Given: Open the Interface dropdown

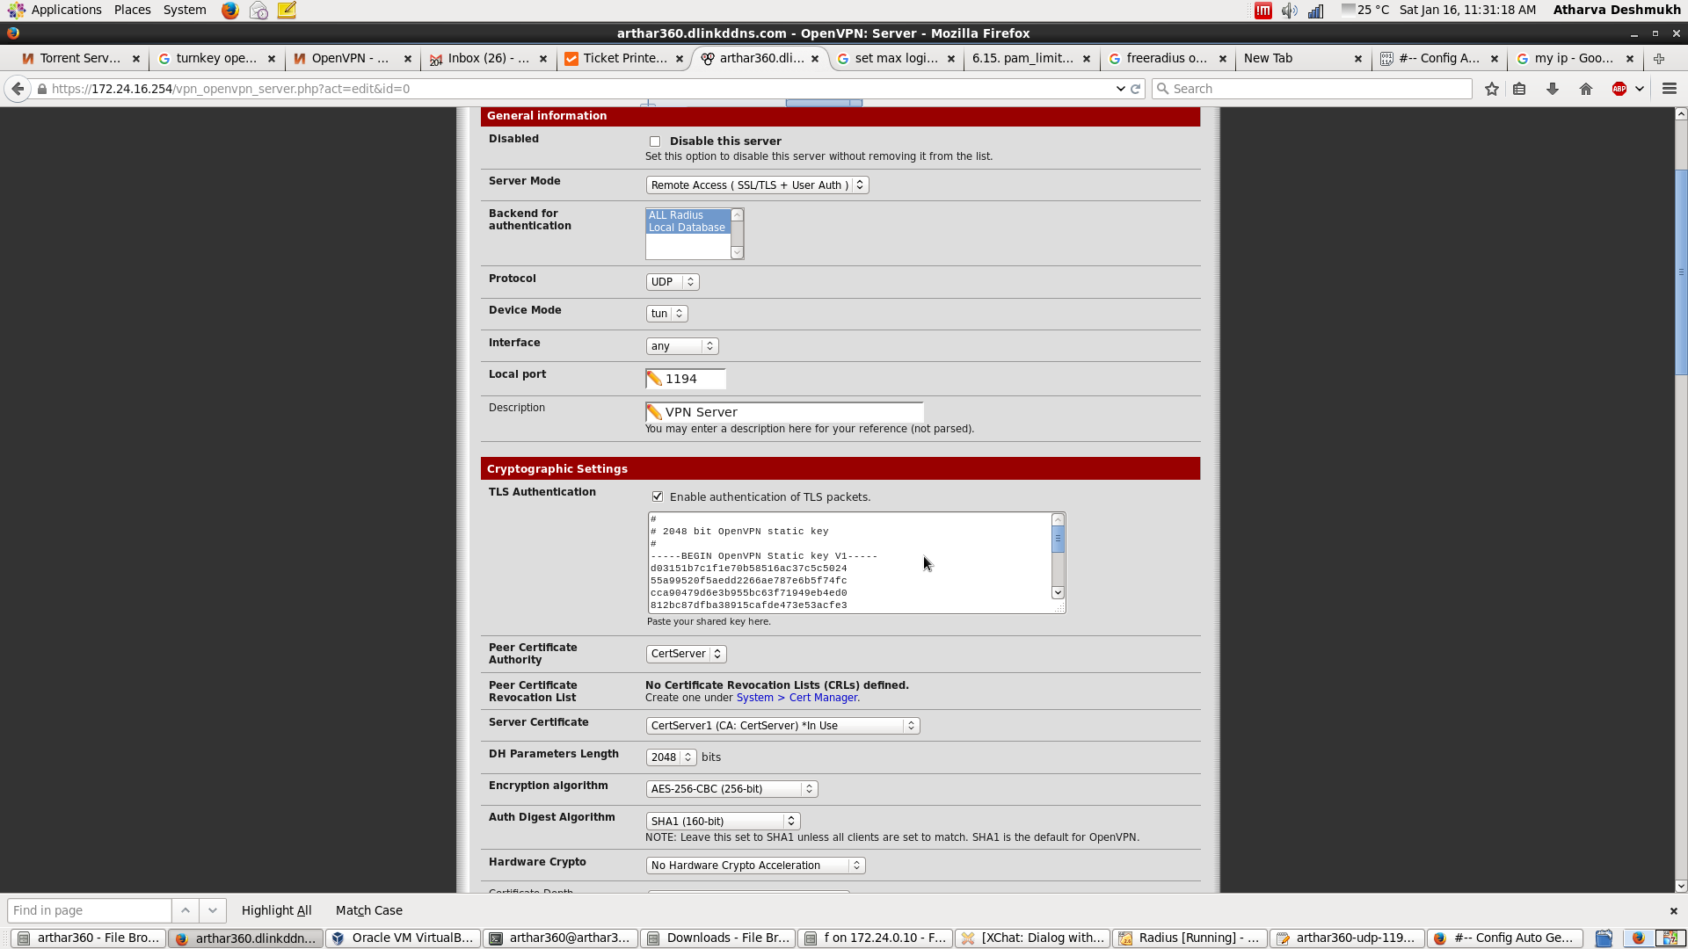Looking at the screenshot, I should point(682,346).
